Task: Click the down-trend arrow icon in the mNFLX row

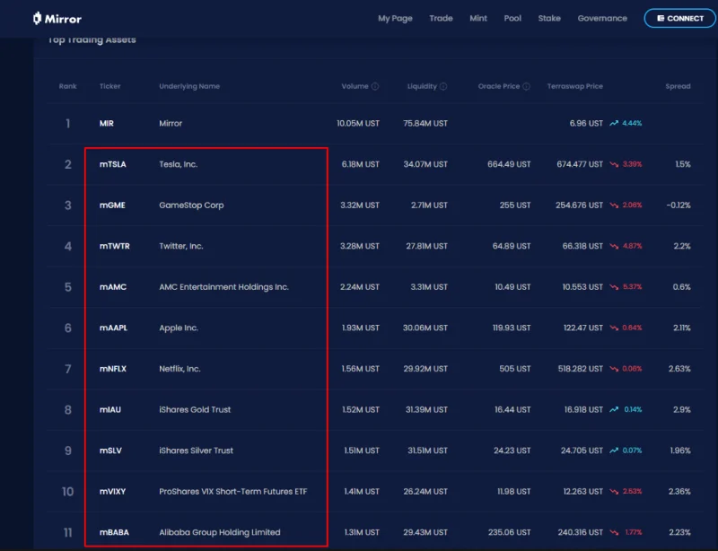Action: tap(614, 369)
